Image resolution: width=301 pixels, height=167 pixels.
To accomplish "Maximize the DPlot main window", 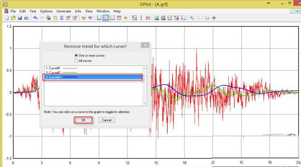I will [290, 3].
